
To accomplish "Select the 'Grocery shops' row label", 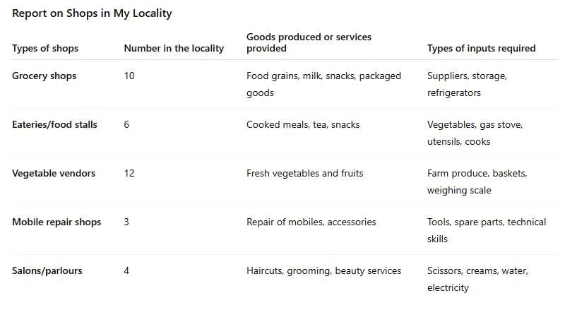I will [44, 76].
